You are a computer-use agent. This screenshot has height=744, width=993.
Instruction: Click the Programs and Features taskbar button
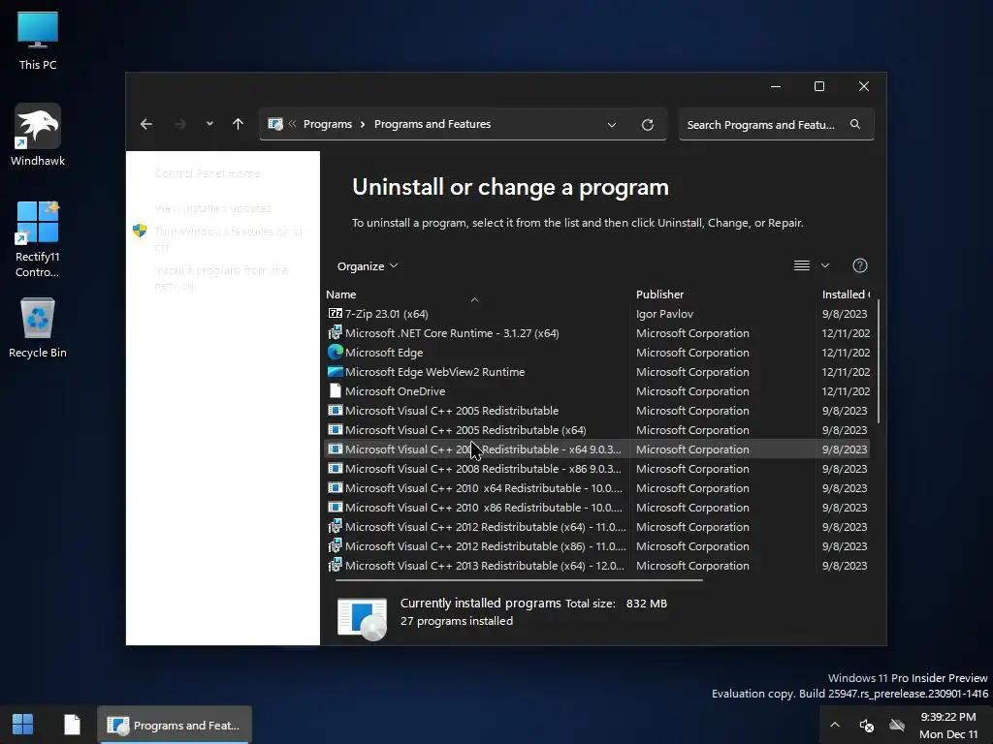pos(175,725)
